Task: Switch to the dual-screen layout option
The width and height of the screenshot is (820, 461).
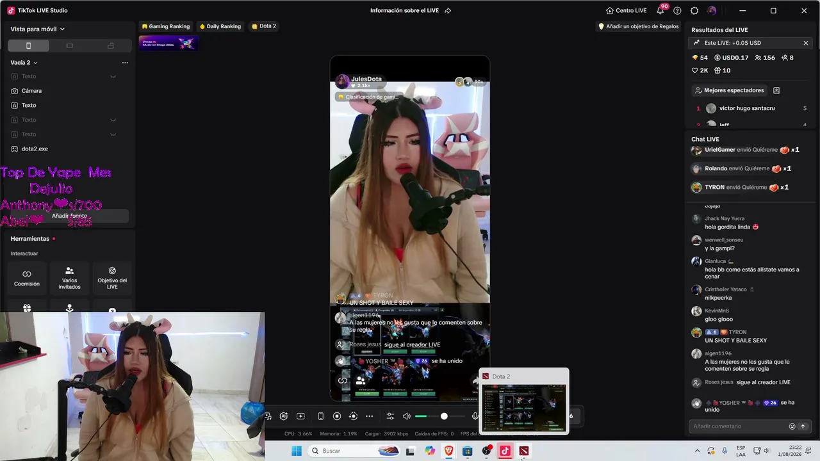Action: tap(111, 45)
